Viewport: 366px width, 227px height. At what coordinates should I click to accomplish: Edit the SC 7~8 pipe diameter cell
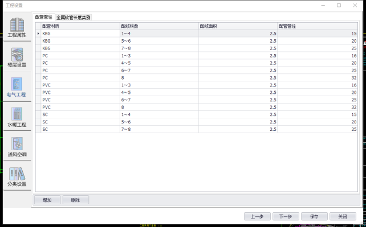(318, 129)
